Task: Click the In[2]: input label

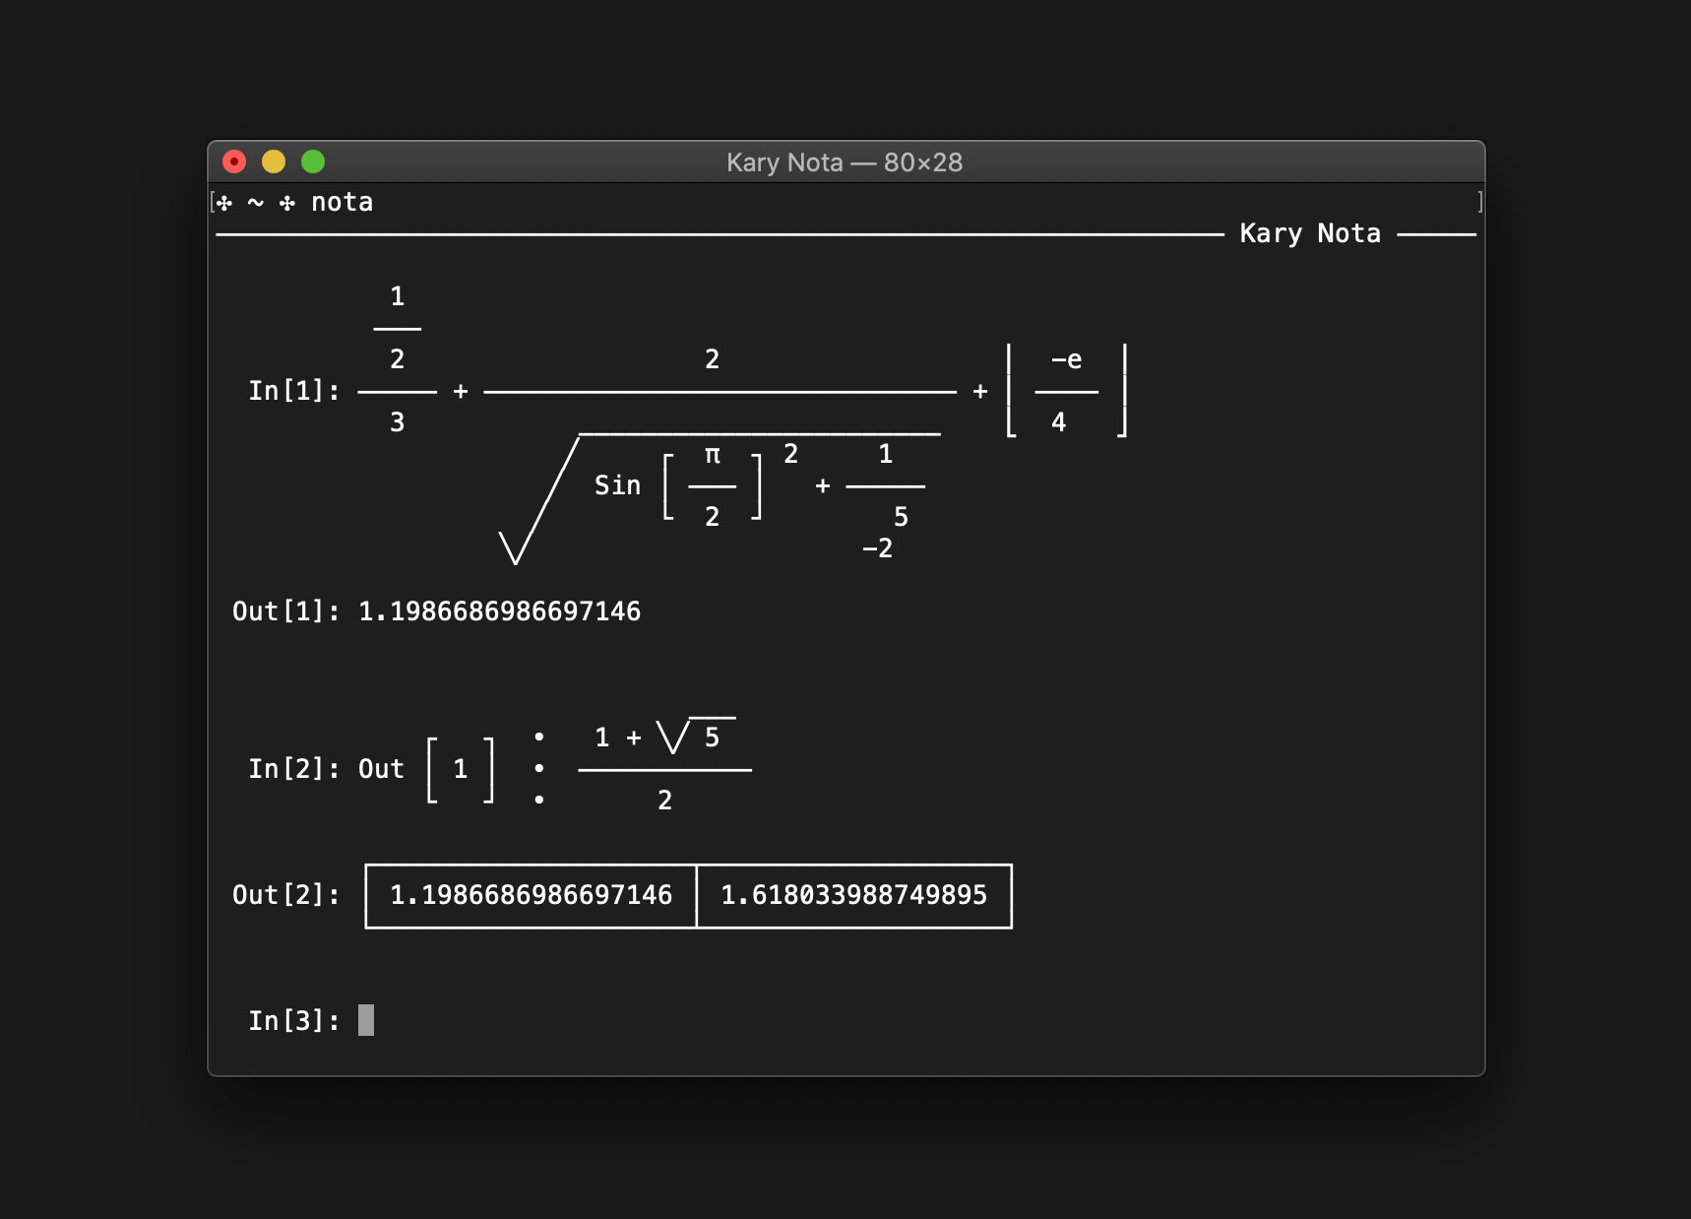Action: tap(293, 769)
